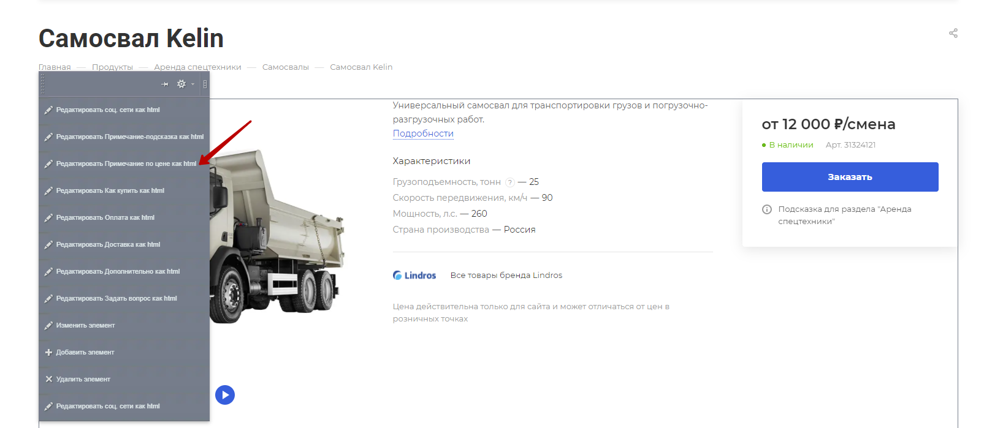Click the pencil icon beside Изменить элемент
Viewport: 1003px width, 428px height.
tap(48, 326)
